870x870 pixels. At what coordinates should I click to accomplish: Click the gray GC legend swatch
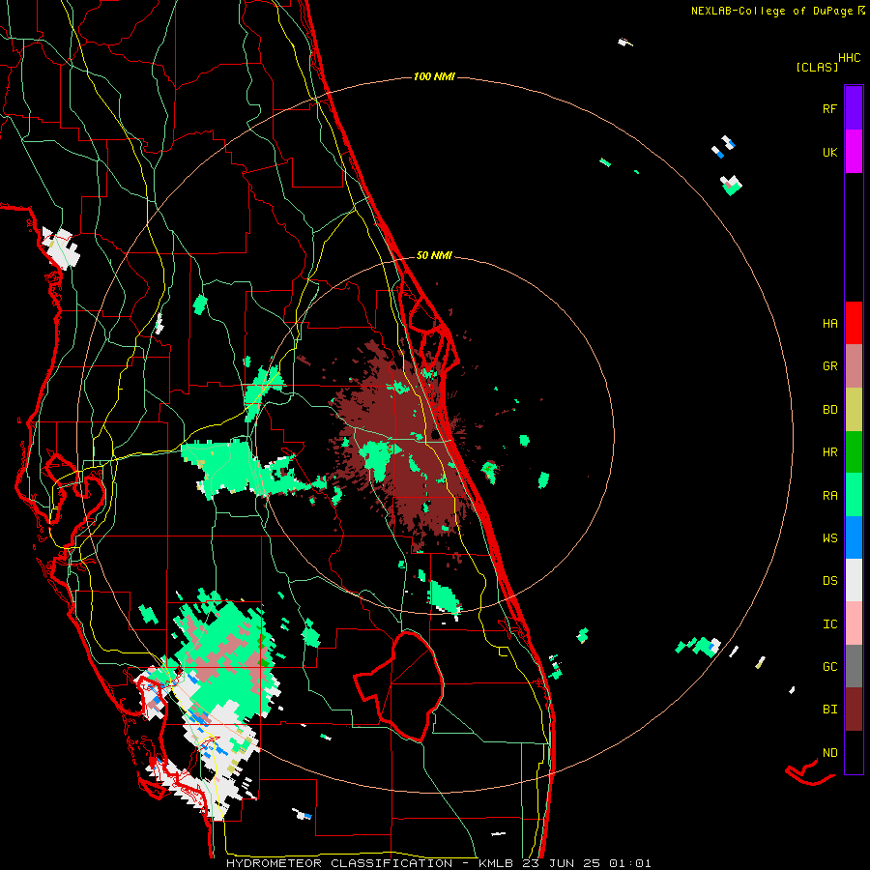click(x=854, y=666)
